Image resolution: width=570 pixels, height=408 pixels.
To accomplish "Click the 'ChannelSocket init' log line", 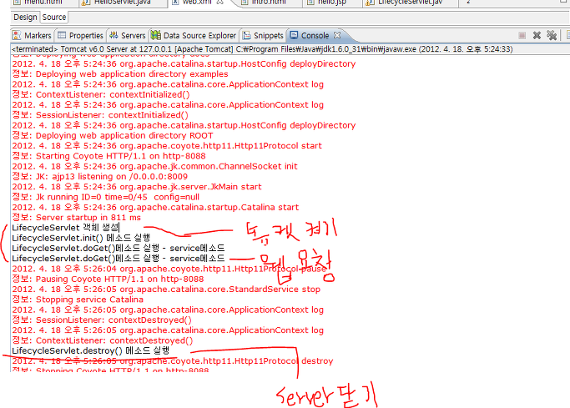I will click(155, 166).
